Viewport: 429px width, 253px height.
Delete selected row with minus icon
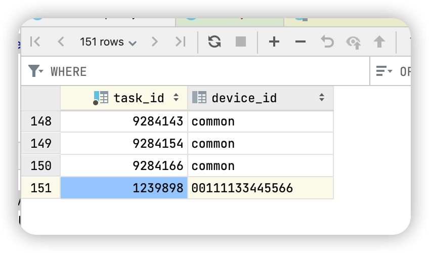pyautogui.click(x=301, y=42)
